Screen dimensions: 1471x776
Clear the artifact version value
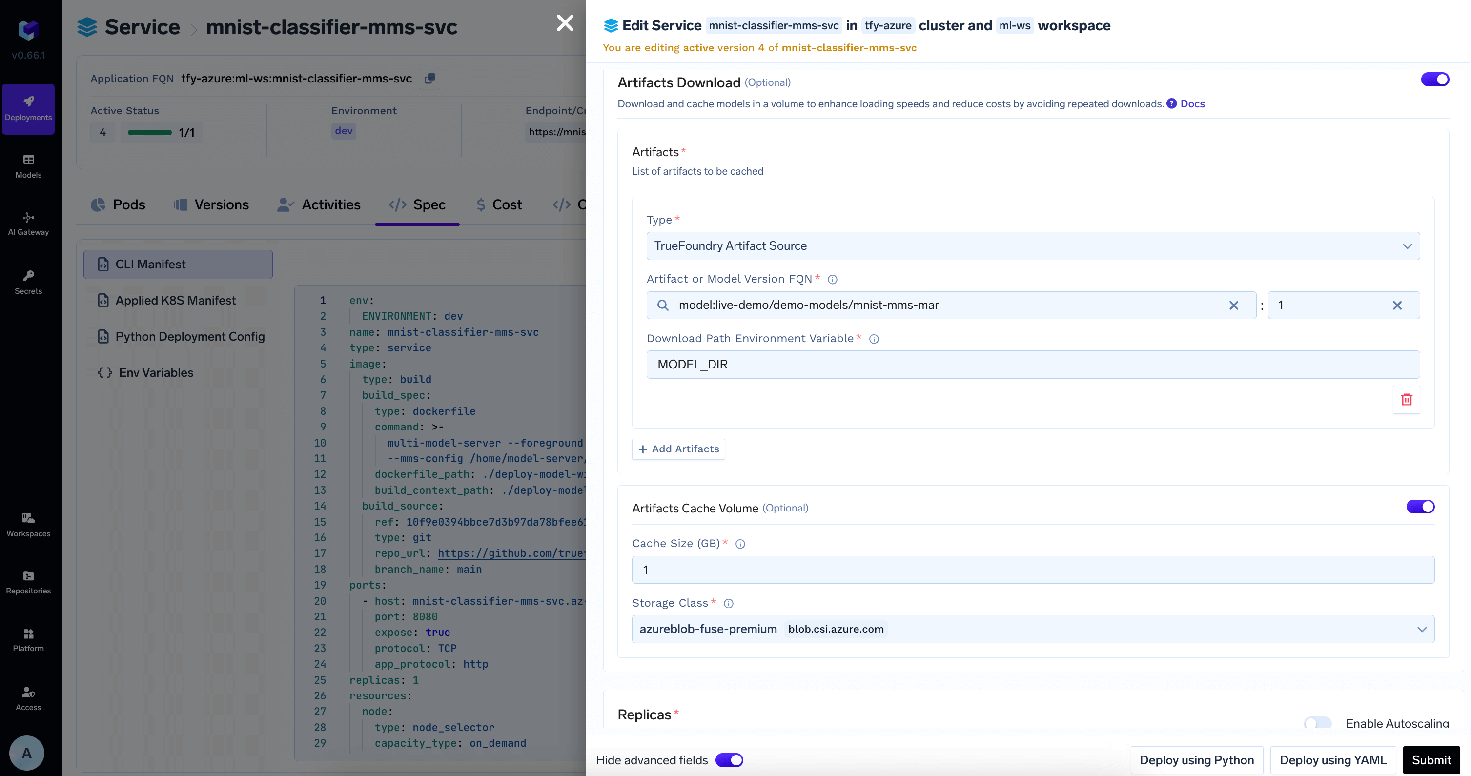[1397, 306]
